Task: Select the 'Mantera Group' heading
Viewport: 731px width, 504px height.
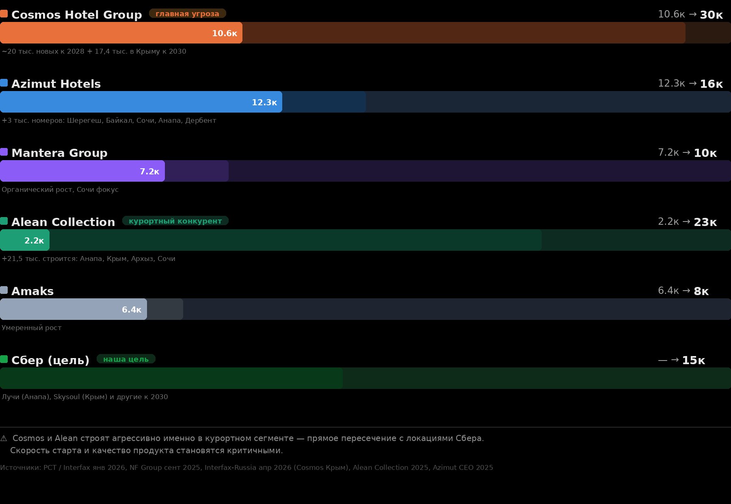Action: 59,153
